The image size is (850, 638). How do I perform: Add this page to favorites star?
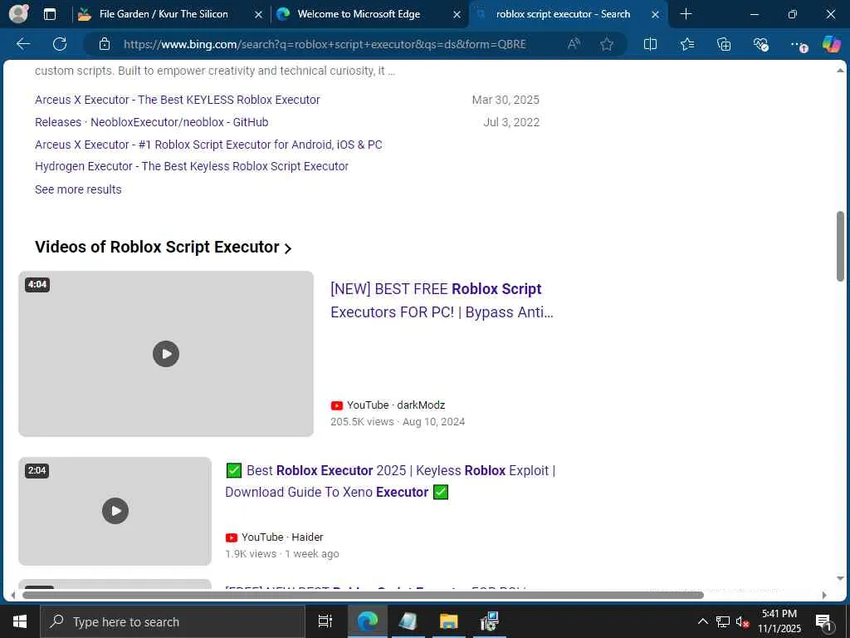click(x=607, y=44)
